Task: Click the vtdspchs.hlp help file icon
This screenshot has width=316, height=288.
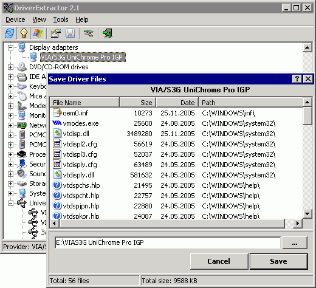Action: [57, 185]
